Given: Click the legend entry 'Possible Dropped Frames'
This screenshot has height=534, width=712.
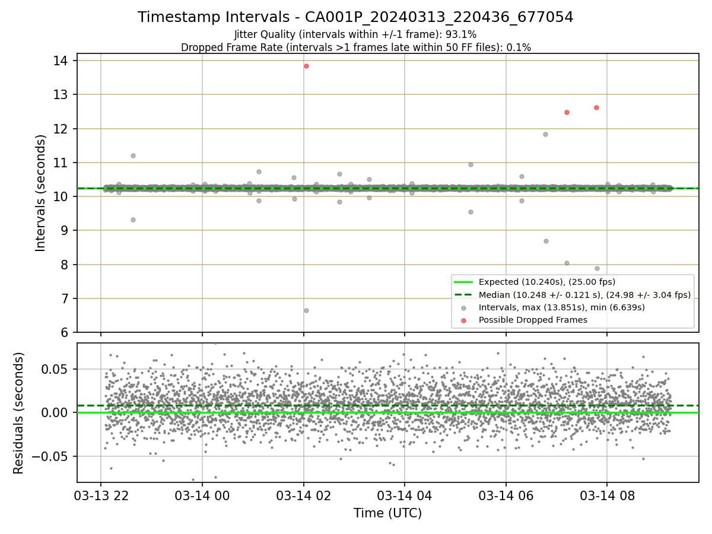Looking at the screenshot, I should point(533,320).
